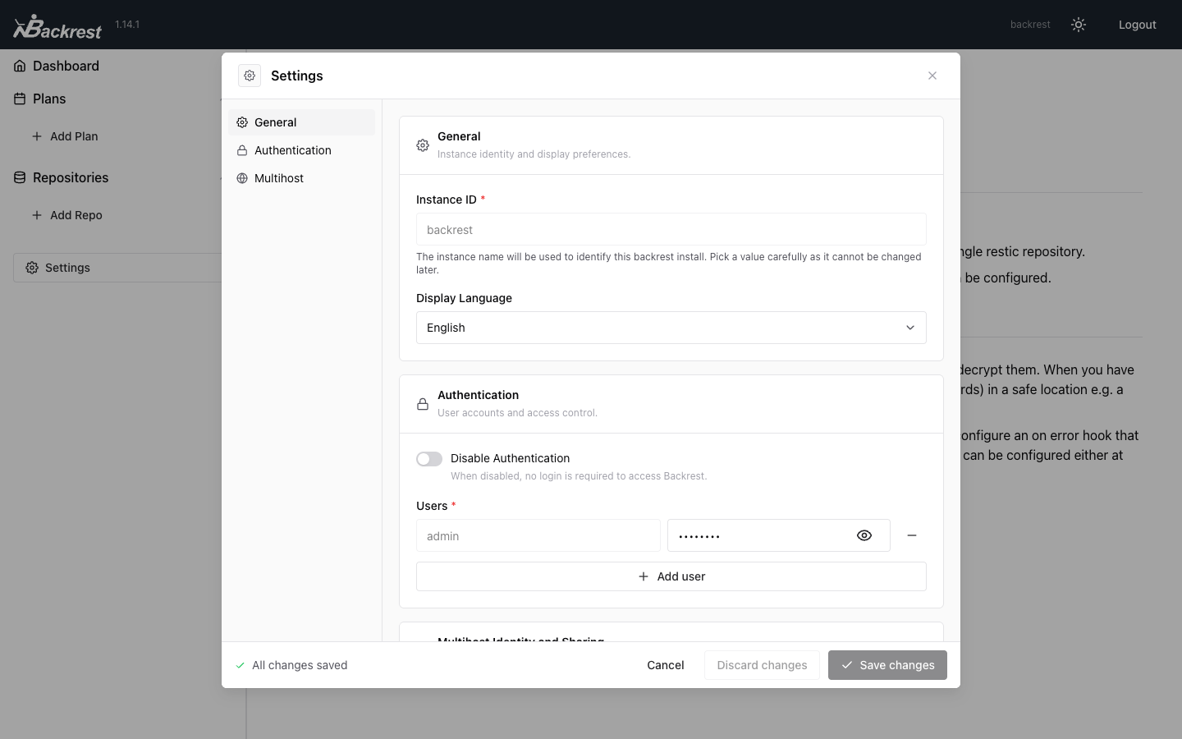This screenshot has width=1182, height=739.
Task: Click the lock icon beside Authentication nav item
Action: coord(242,150)
